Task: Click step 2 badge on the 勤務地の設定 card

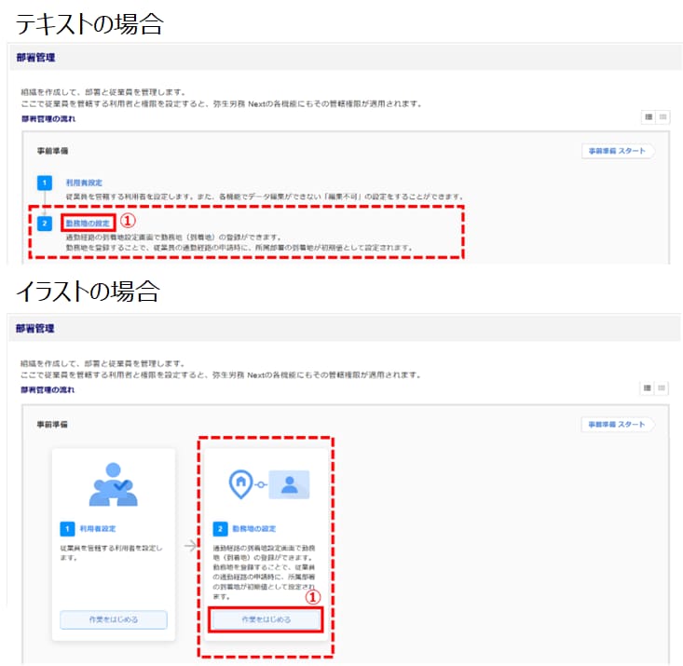Action: tap(220, 527)
